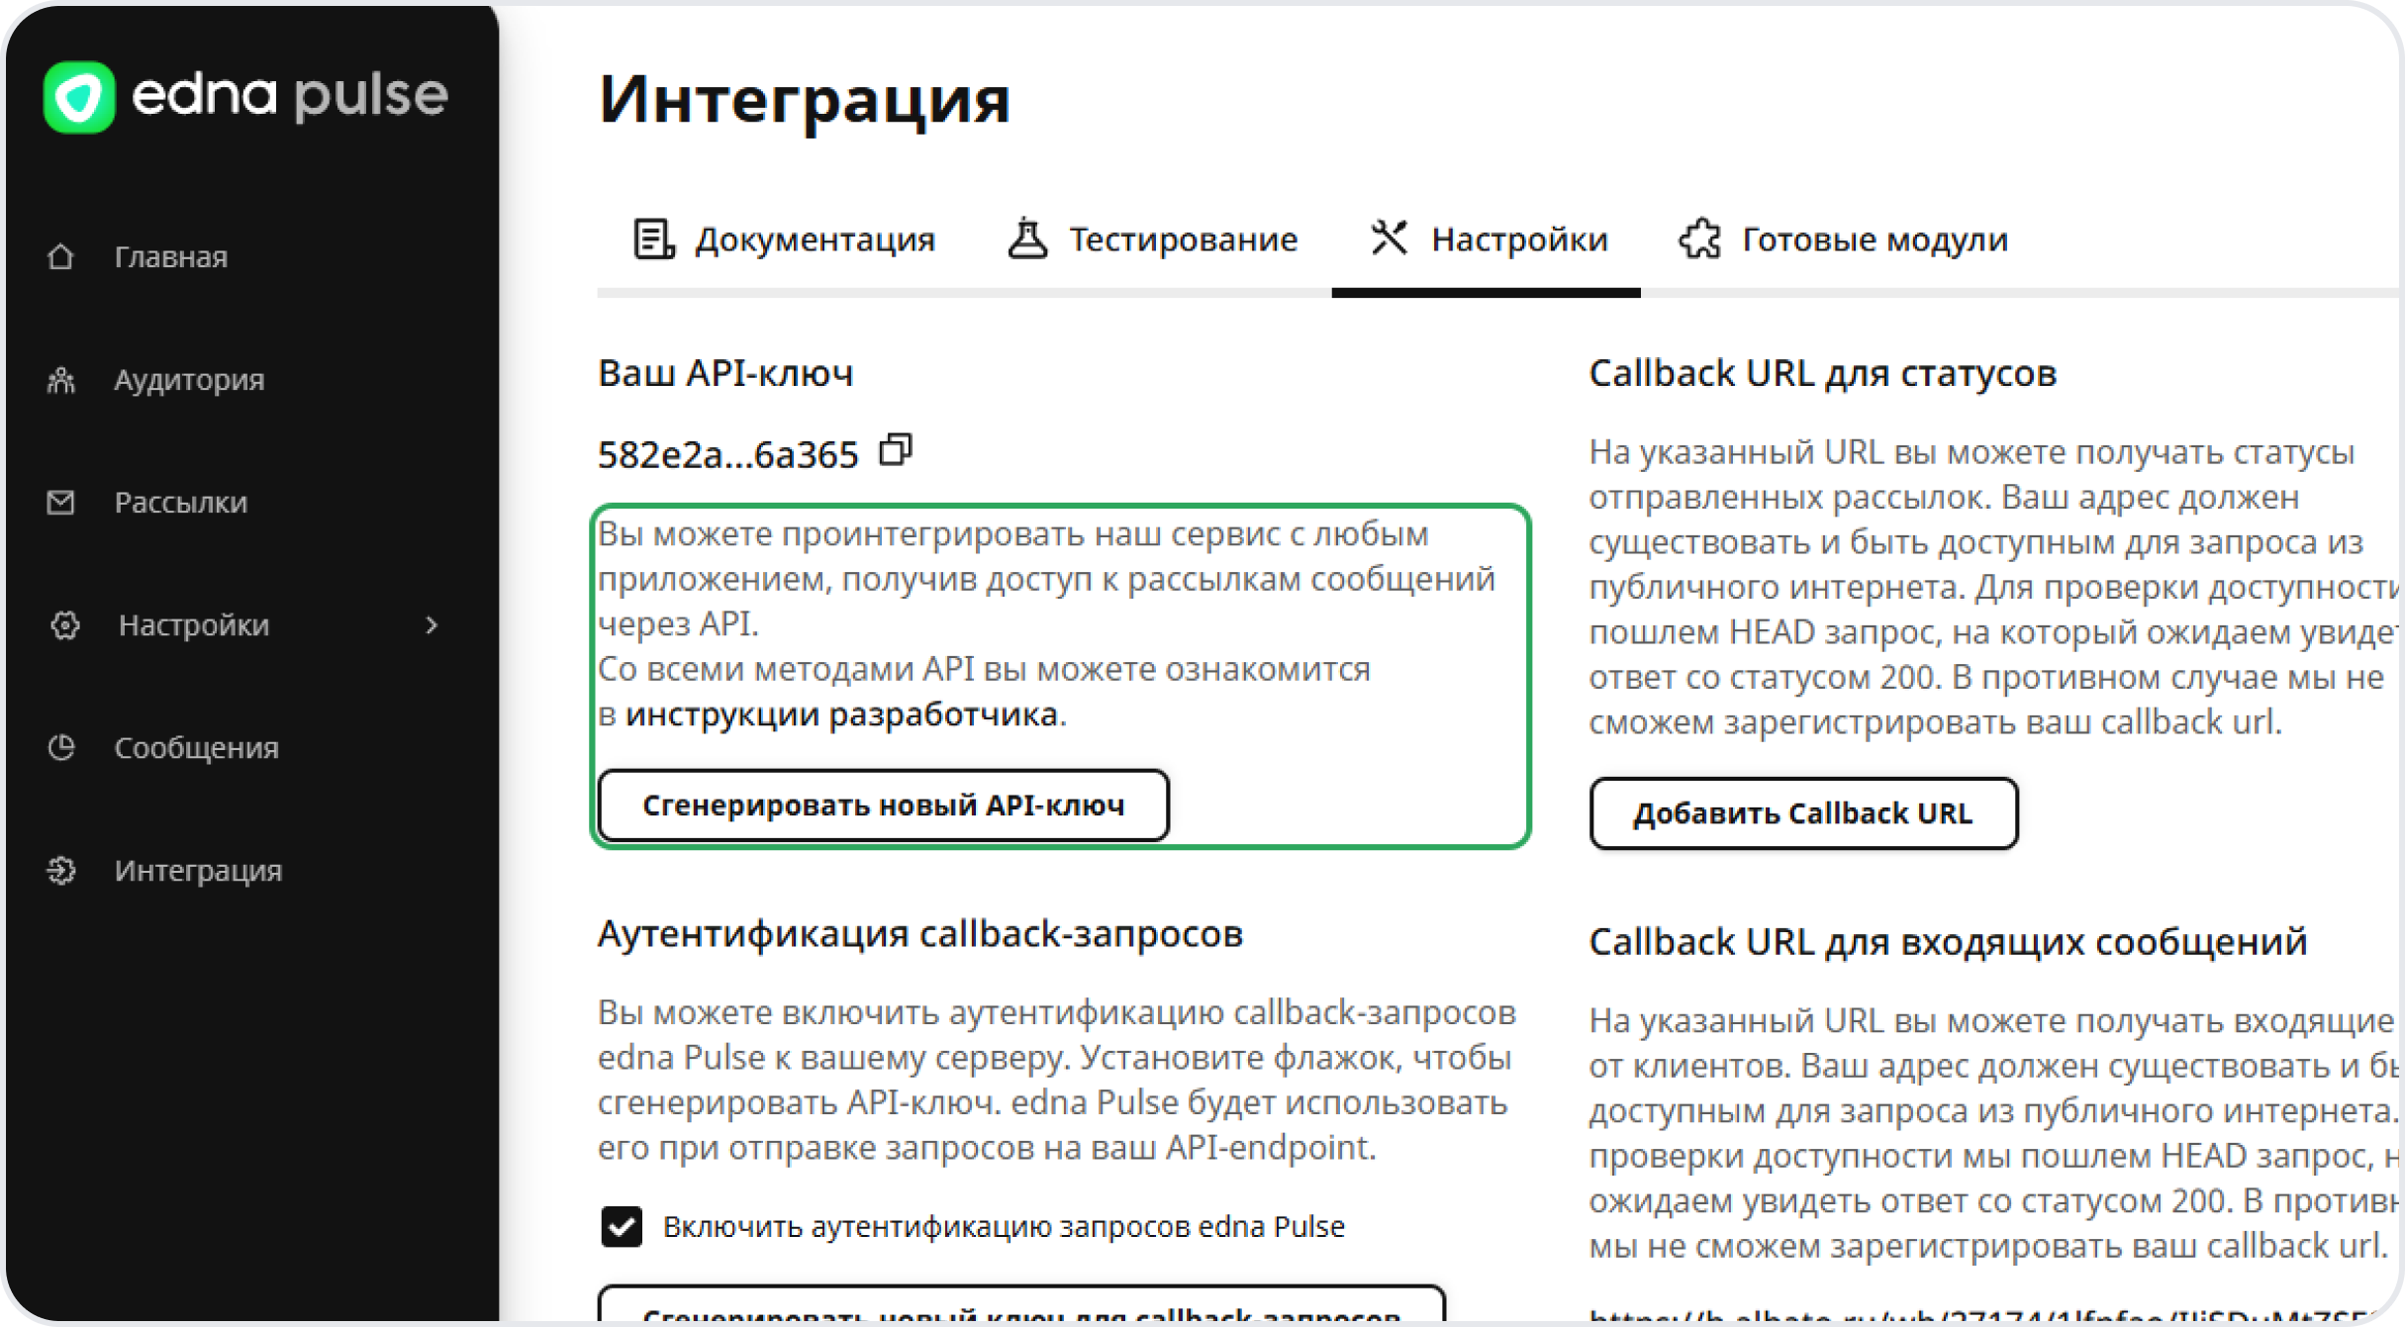Click Добавить Callback URL button
Viewport: 2405px width, 1327px height.
click(1803, 813)
